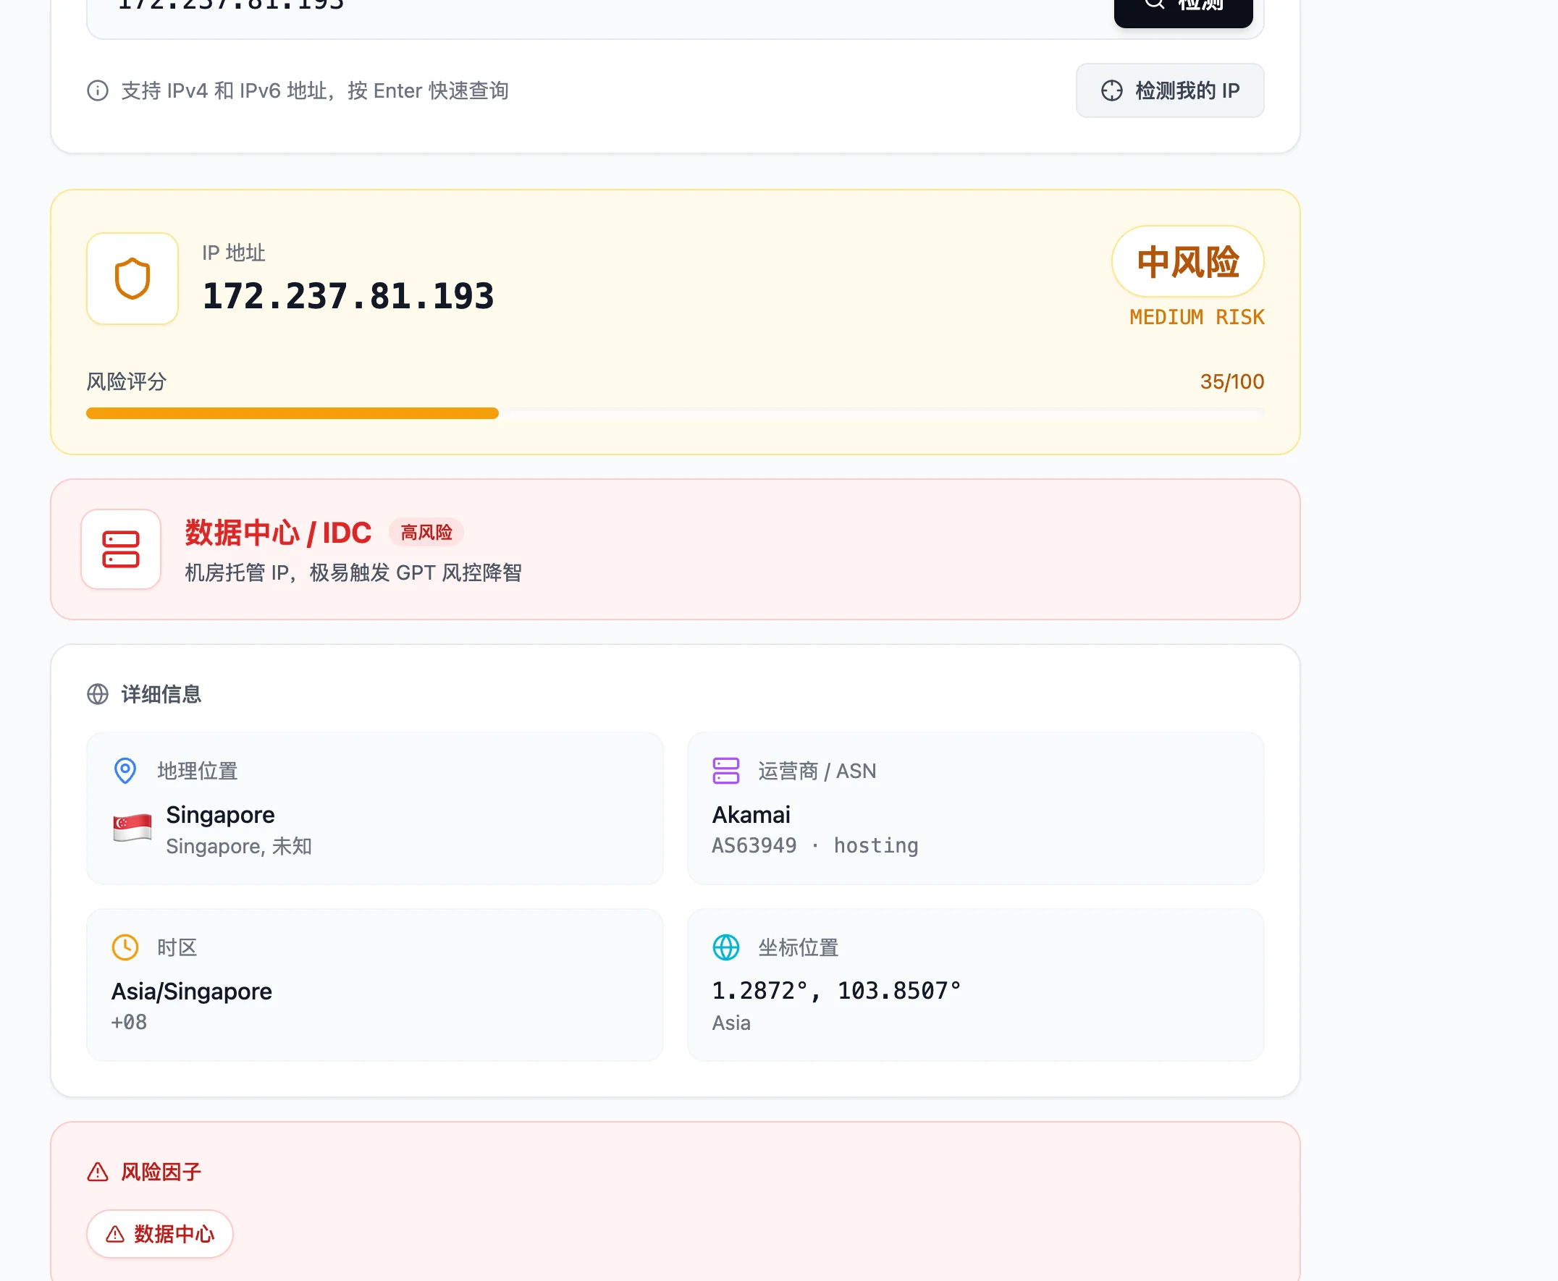The height and width of the screenshot is (1281, 1558).
Task: Click the globe icon next to 详细信息 heading
Action: pyautogui.click(x=99, y=693)
